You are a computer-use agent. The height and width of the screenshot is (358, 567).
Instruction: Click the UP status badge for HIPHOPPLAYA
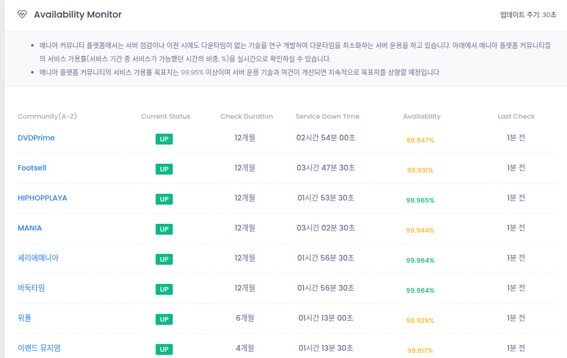164,199
